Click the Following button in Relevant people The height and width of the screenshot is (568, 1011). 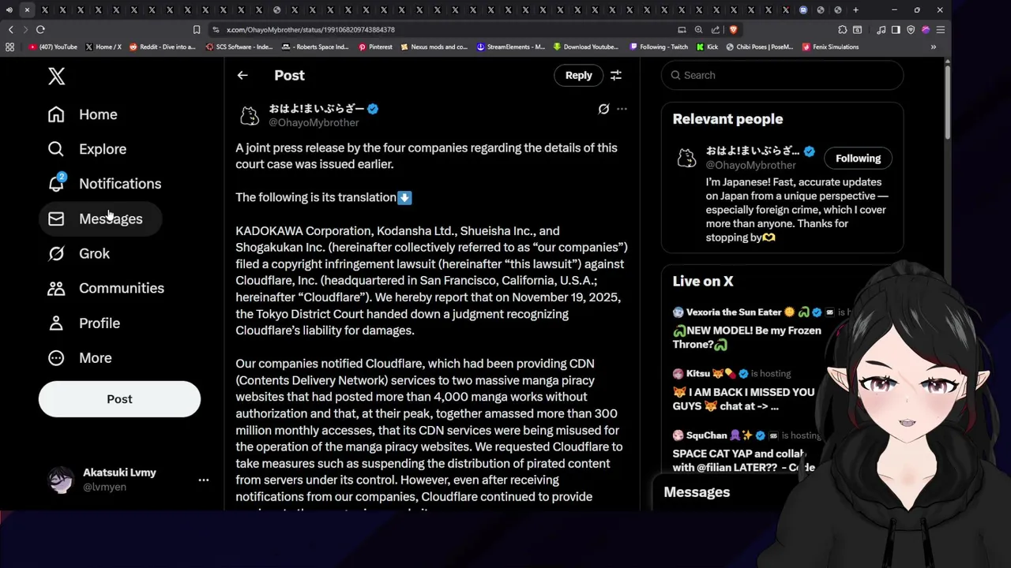858,158
